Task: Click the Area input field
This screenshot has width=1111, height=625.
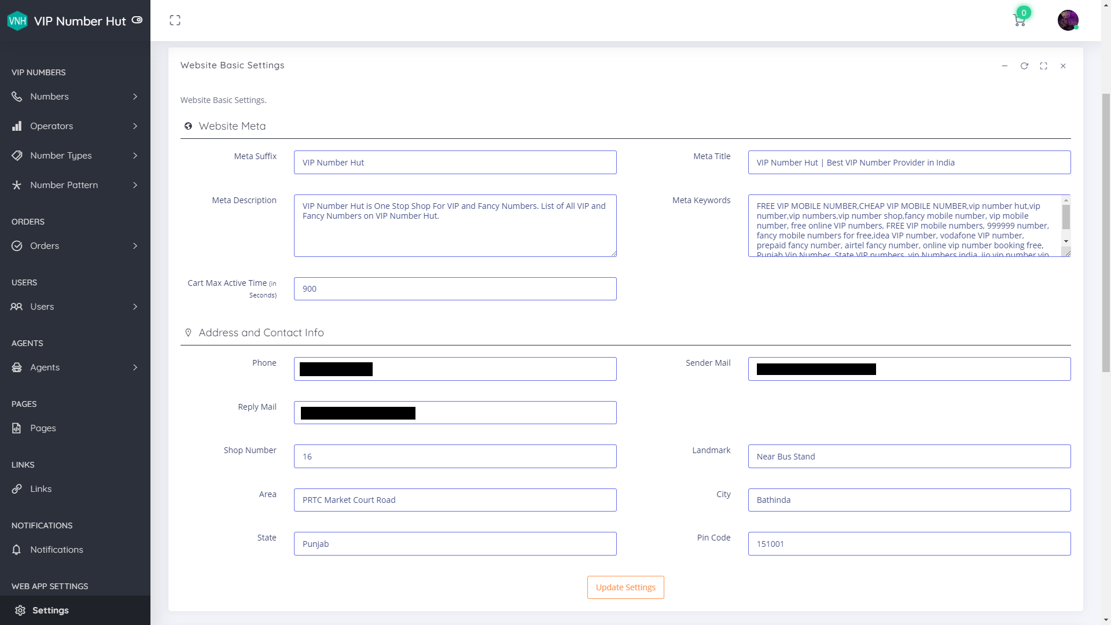Action: point(455,500)
